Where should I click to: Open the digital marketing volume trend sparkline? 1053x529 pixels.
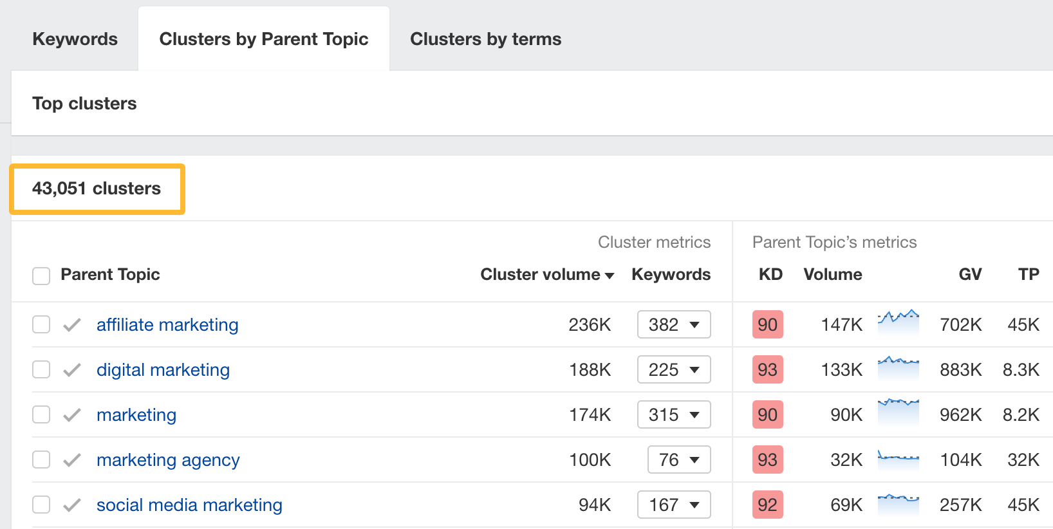pyautogui.click(x=898, y=368)
